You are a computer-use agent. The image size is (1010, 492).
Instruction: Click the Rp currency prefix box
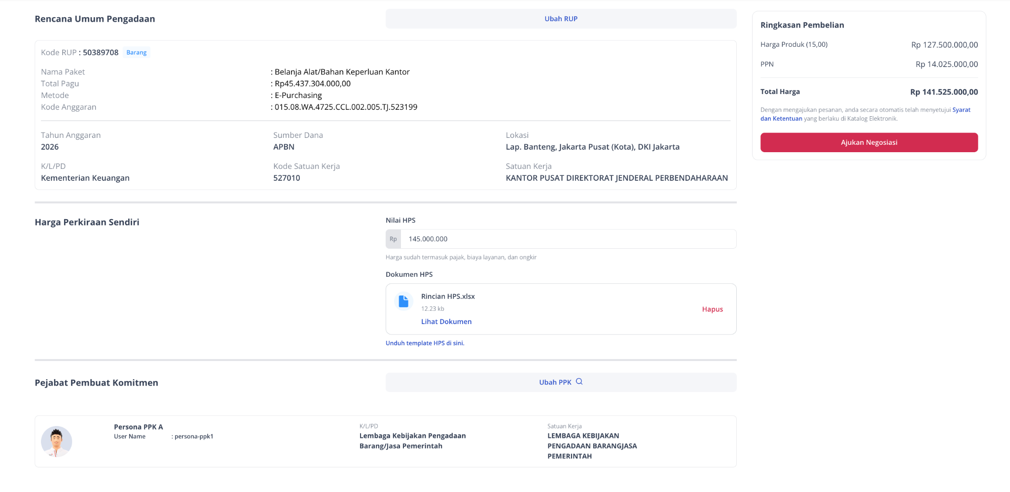pos(393,239)
